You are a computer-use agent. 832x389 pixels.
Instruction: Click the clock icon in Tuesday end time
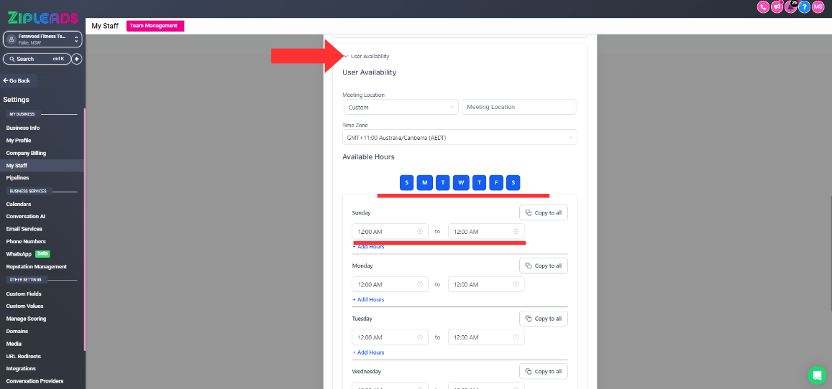tap(516, 337)
